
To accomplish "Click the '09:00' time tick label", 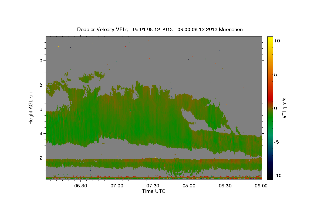I will [261, 186].
